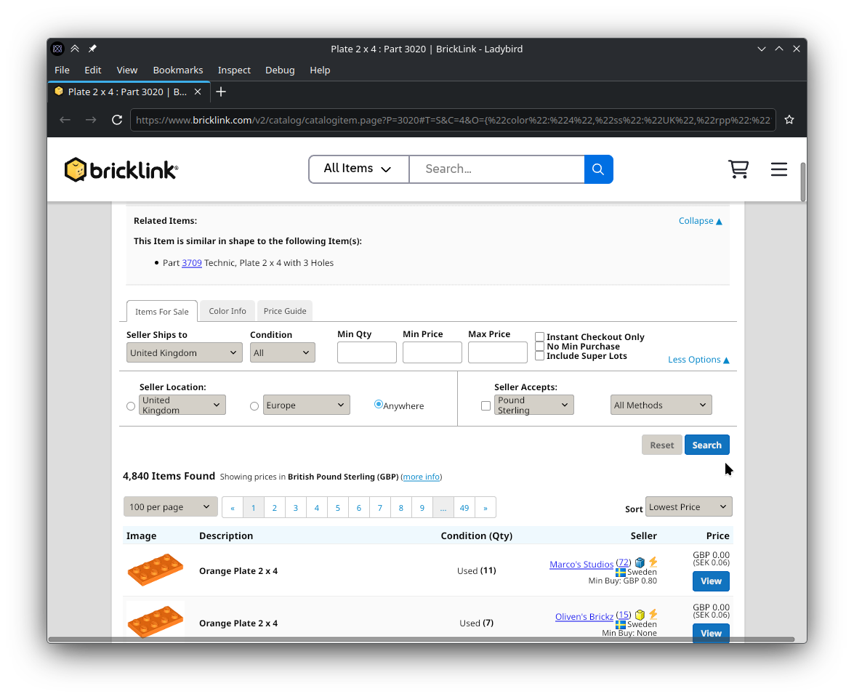
Task: Close the Plate 2 x 4 tab
Action: coord(198,92)
